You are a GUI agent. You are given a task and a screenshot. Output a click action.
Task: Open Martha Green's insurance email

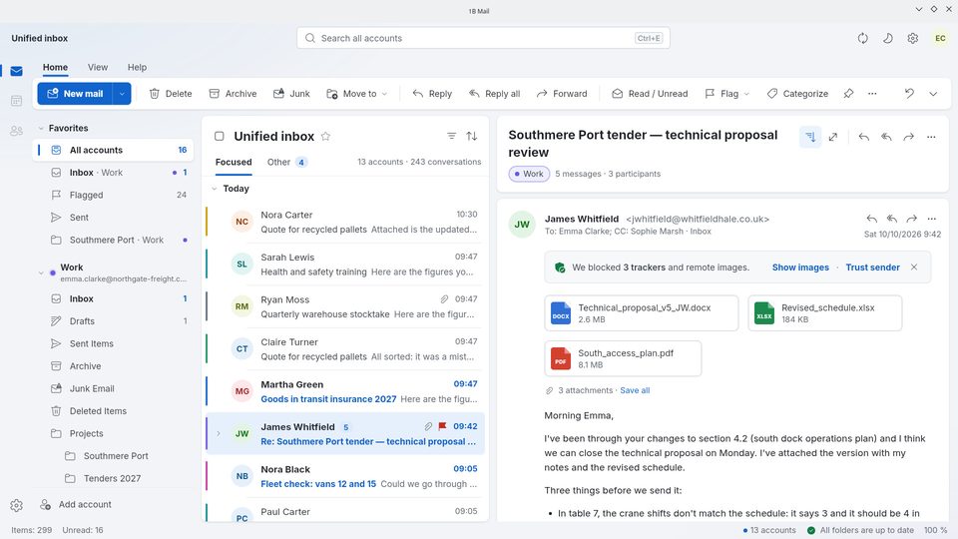click(345, 391)
